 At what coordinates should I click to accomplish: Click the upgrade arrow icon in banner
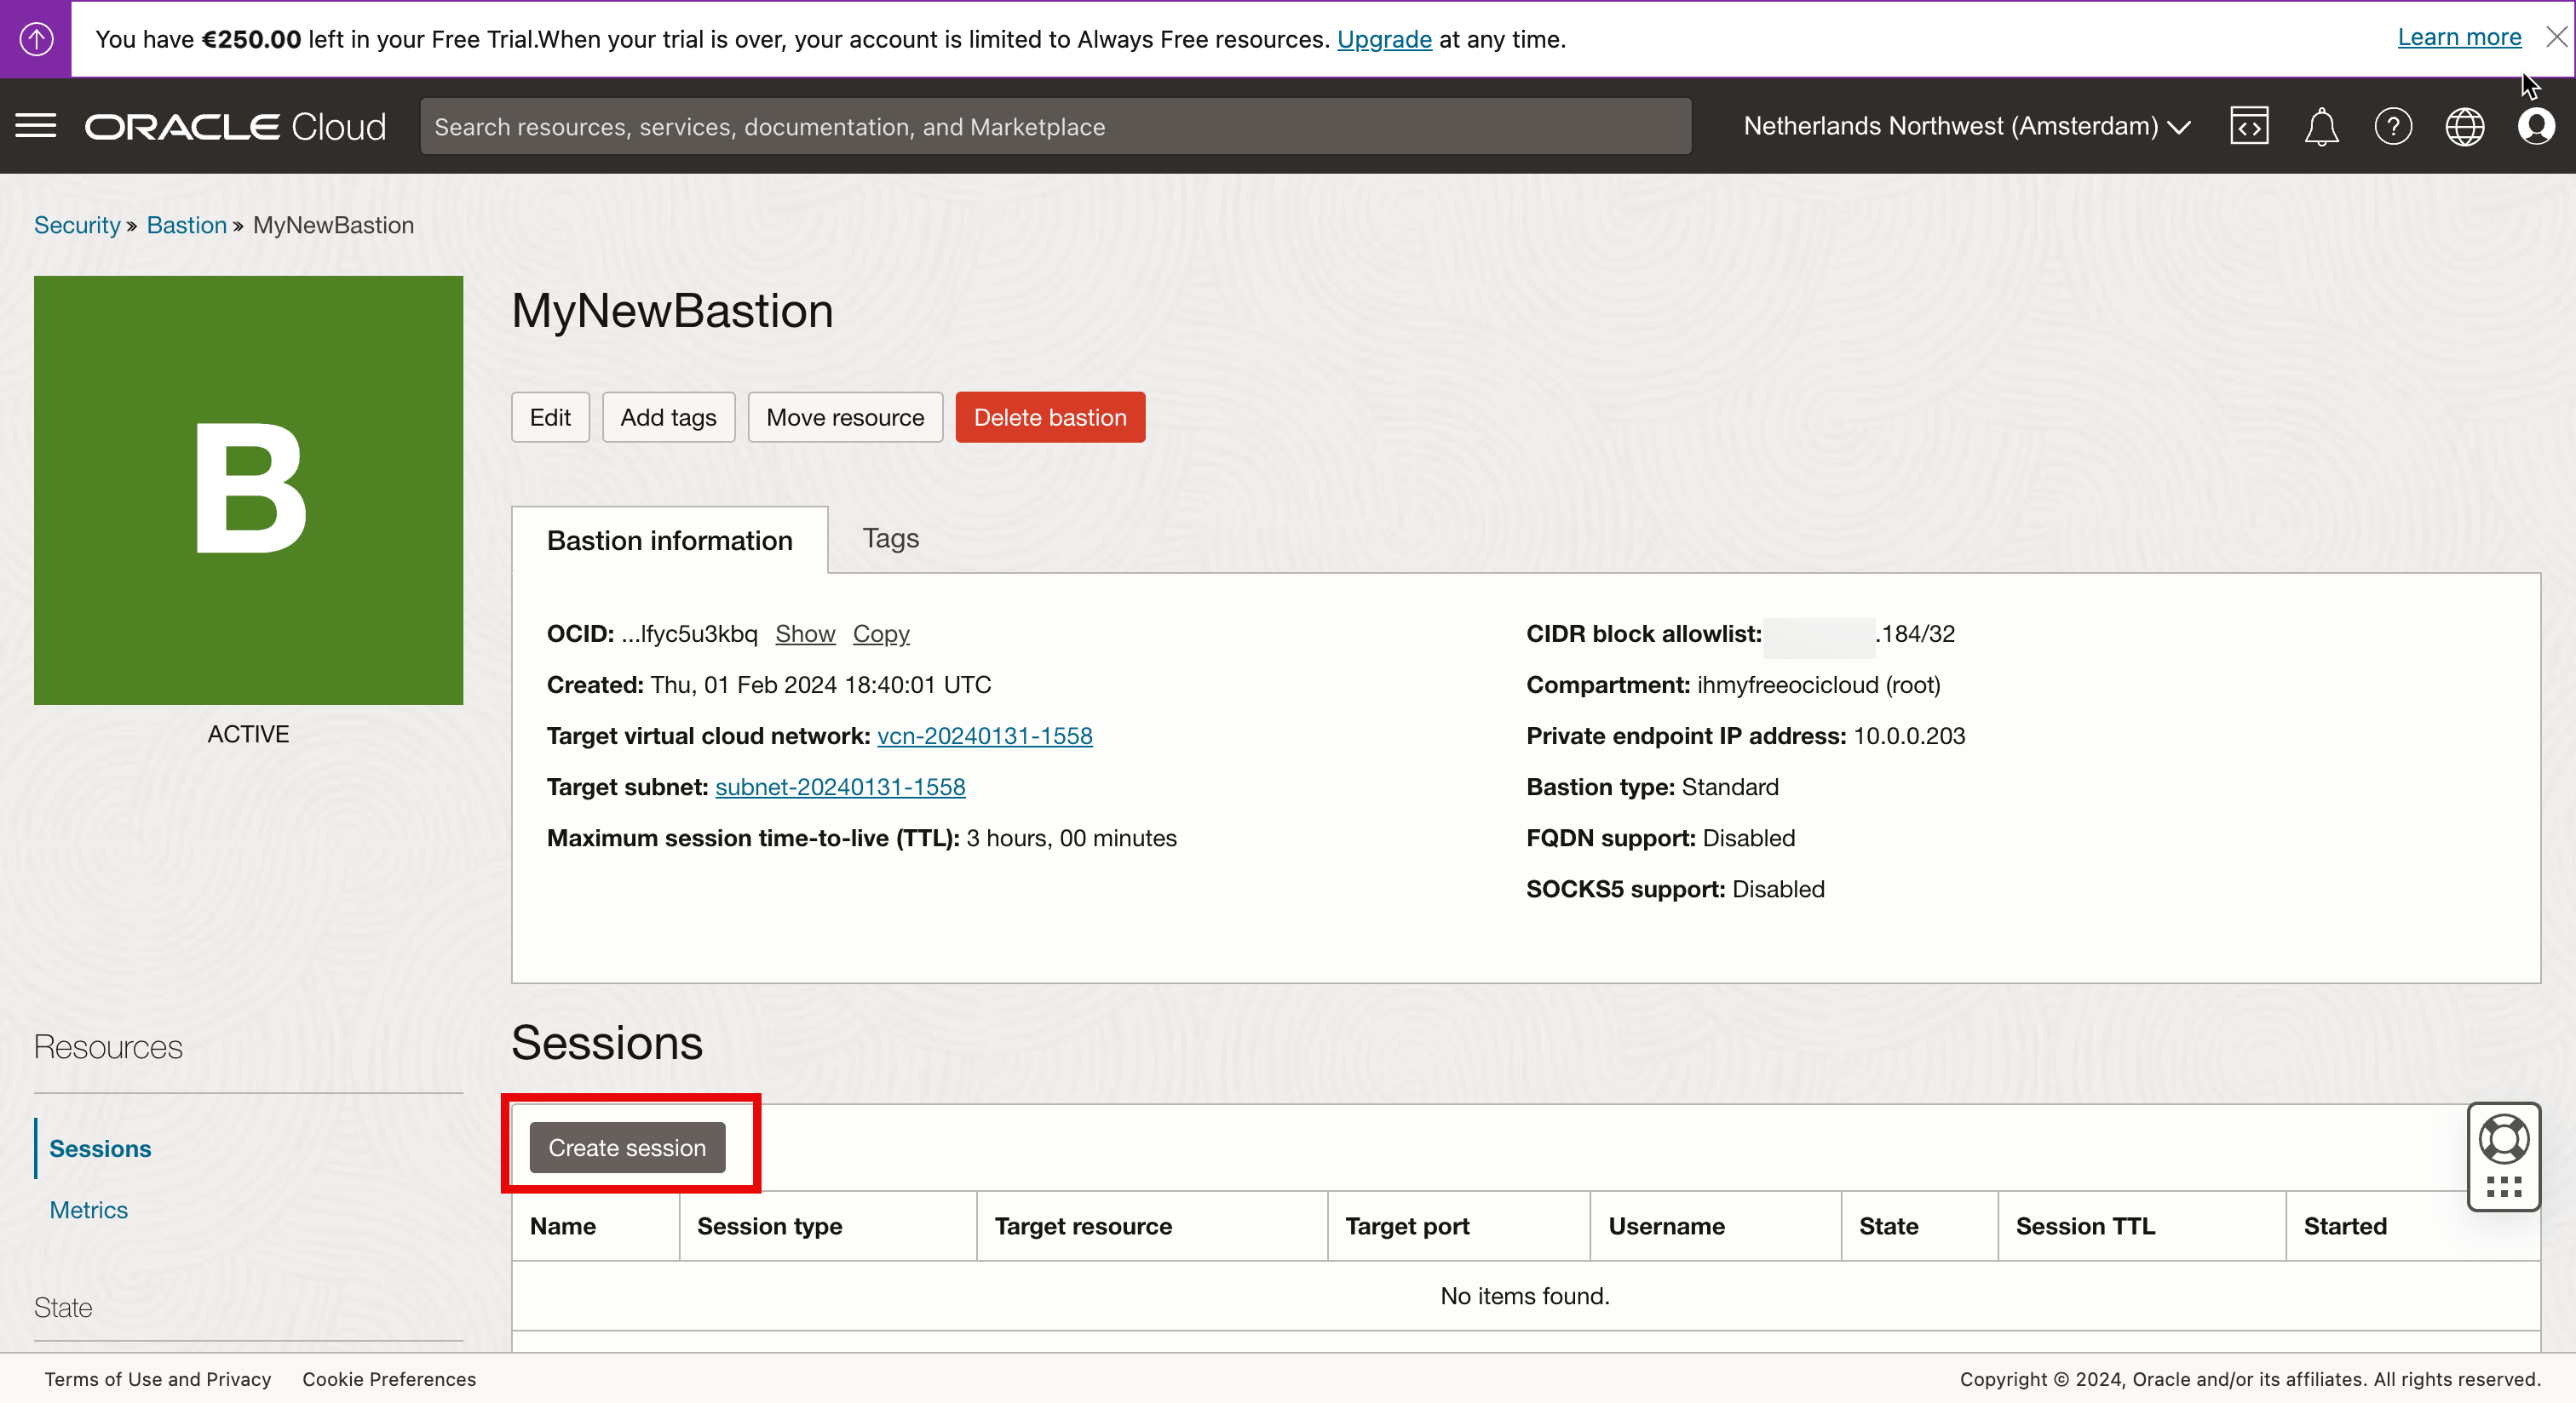(36, 39)
